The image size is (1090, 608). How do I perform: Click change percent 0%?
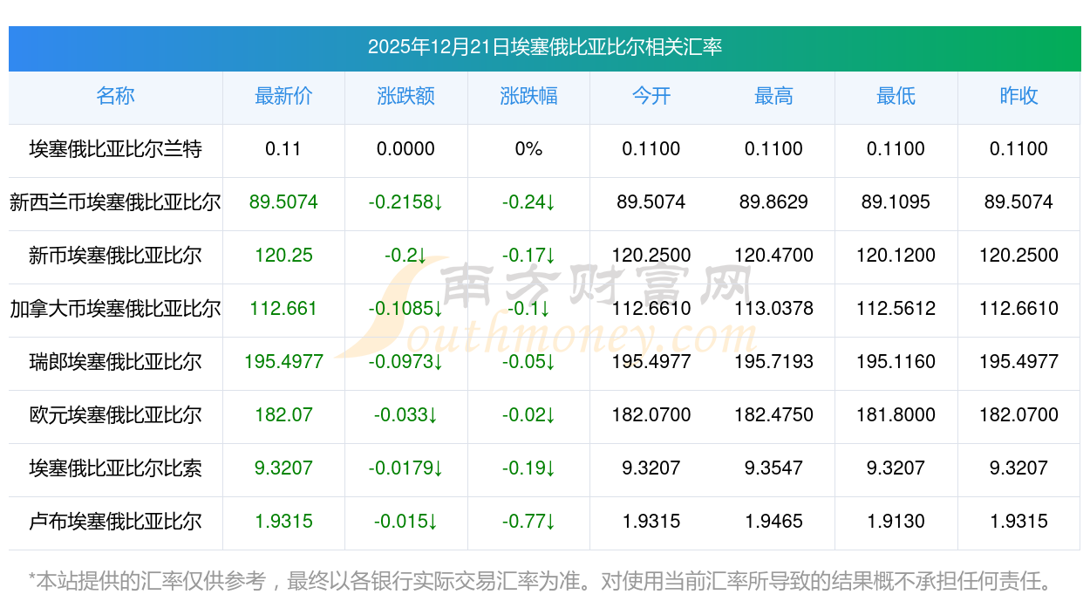pos(528,149)
